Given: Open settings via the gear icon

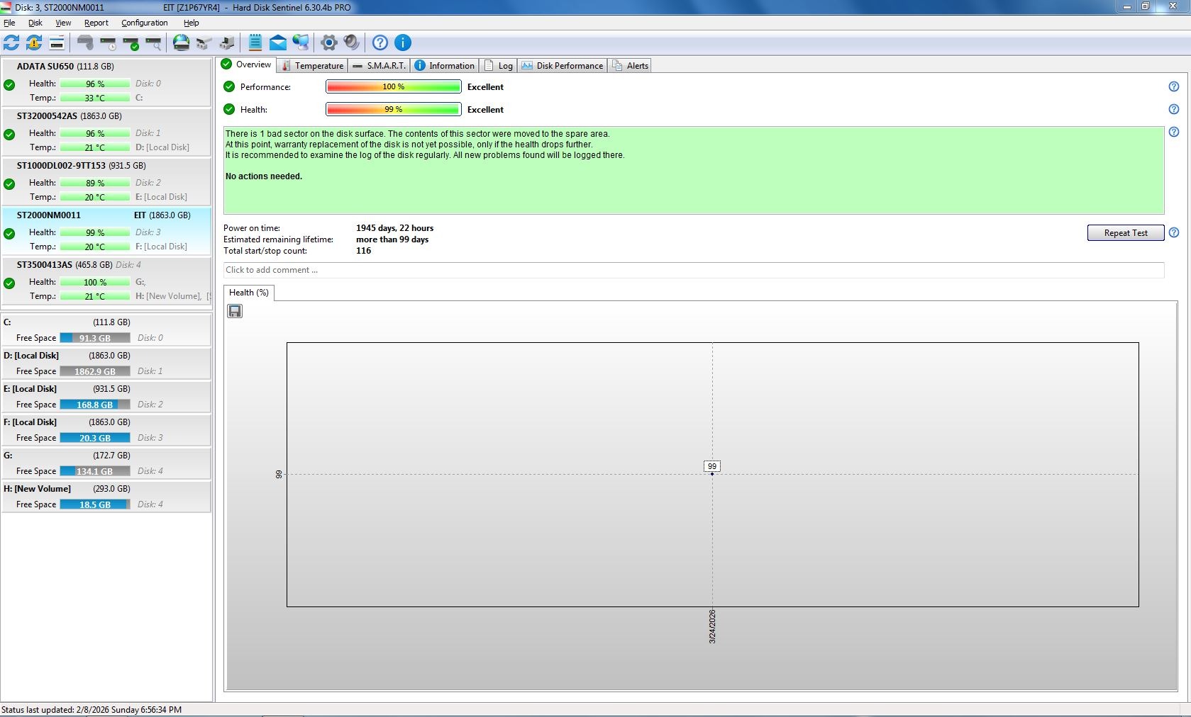Looking at the screenshot, I should [x=328, y=43].
